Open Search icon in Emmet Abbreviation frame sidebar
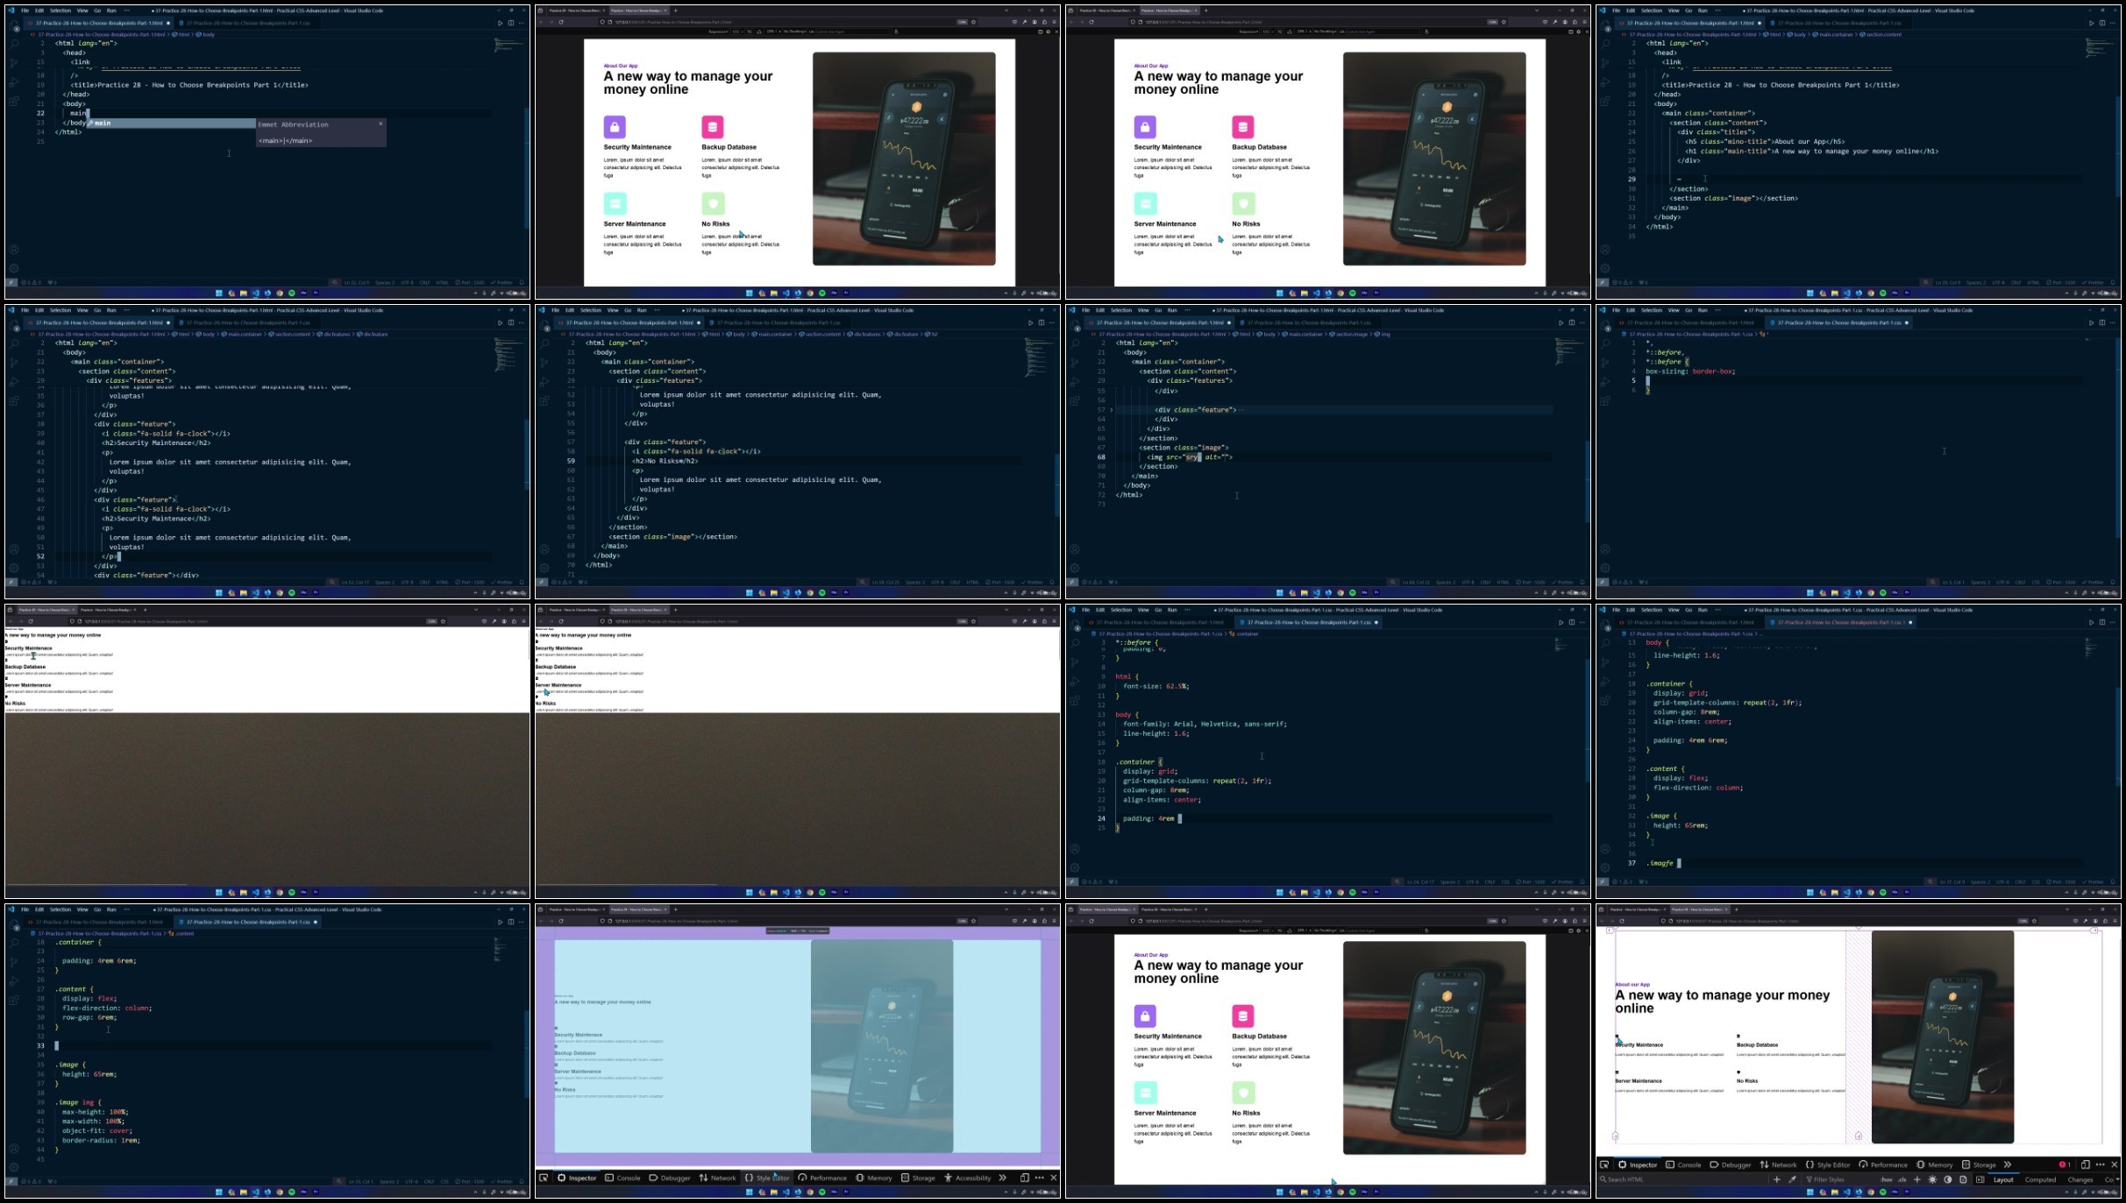The image size is (2126, 1203). pos(14,43)
